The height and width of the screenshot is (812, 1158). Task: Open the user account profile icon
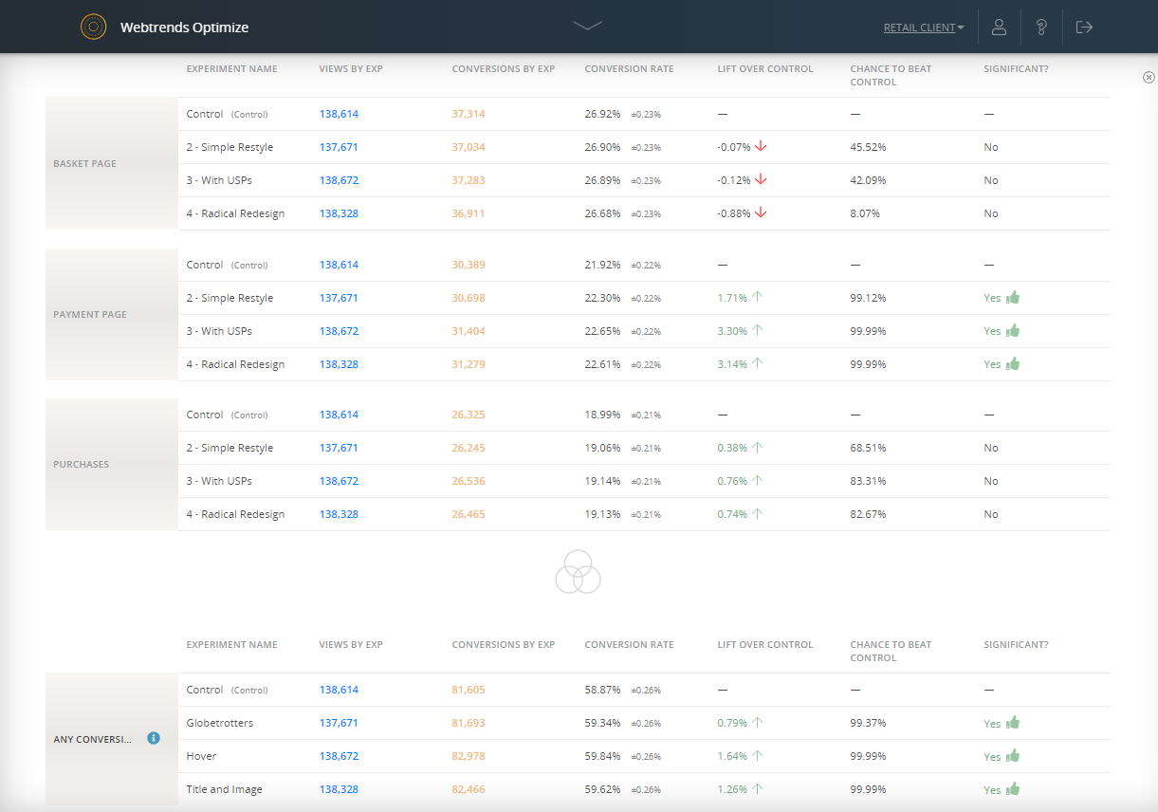pos(999,27)
